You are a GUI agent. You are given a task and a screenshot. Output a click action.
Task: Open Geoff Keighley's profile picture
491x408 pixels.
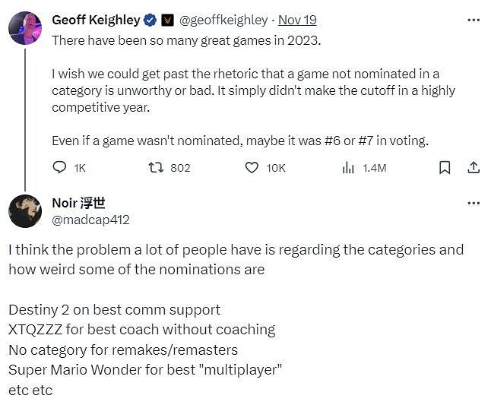pos(25,28)
